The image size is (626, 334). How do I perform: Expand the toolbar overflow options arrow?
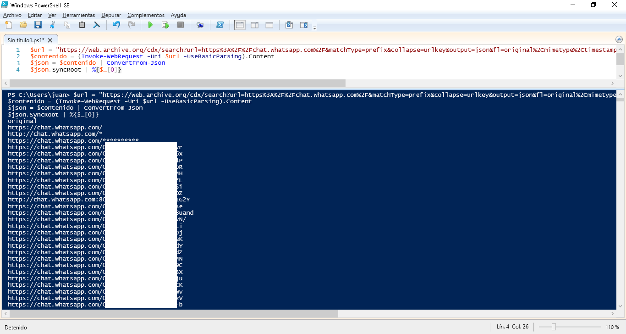click(x=314, y=28)
